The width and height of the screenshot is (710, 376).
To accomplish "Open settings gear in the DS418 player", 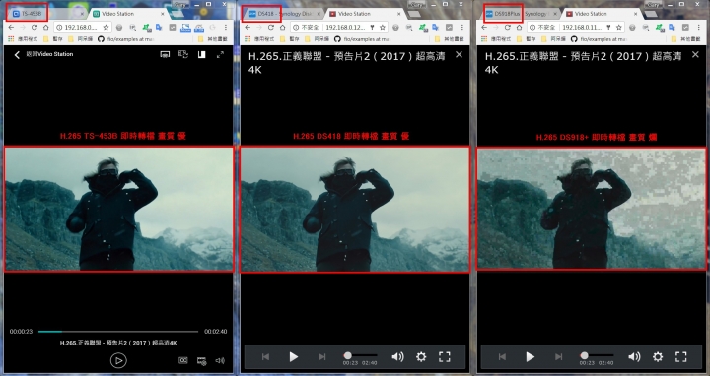I will click(x=421, y=356).
